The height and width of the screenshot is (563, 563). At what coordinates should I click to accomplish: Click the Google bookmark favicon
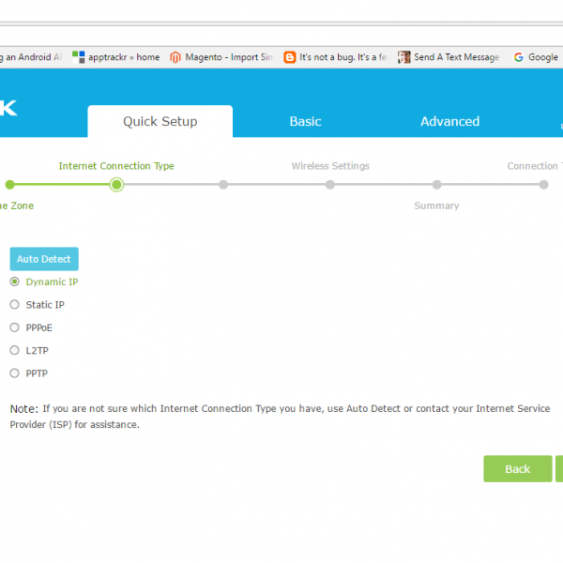(x=519, y=57)
